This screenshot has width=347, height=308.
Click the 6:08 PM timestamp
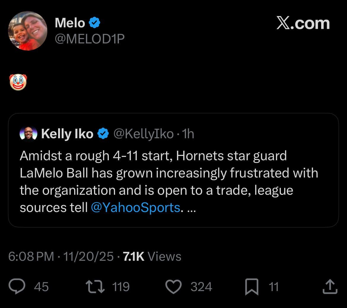pyautogui.click(x=31, y=256)
